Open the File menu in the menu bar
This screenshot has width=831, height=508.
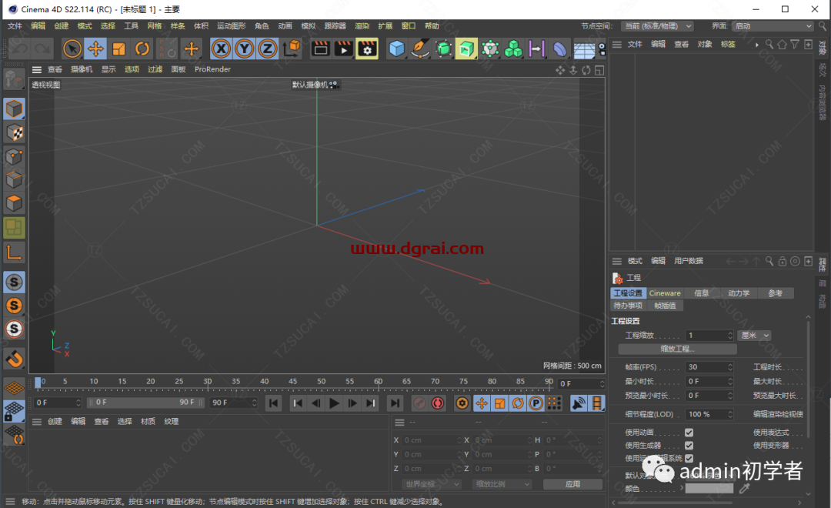(15, 26)
